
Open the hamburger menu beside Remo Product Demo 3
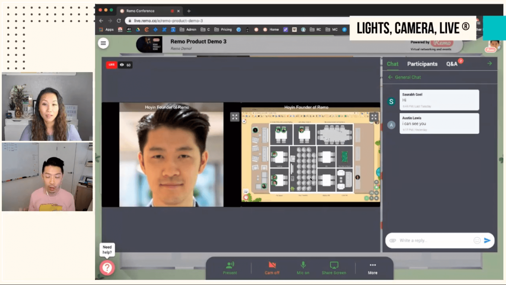[x=103, y=43]
